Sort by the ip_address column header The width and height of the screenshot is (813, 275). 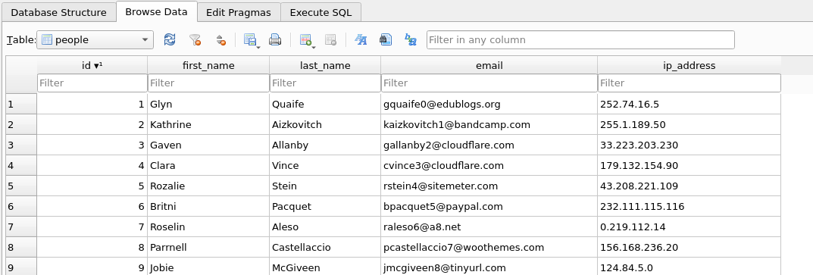pos(689,65)
